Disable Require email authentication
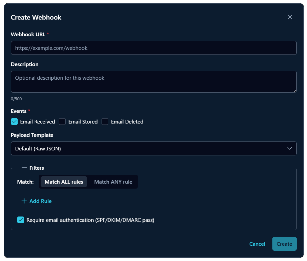307x261 pixels. coord(20,220)
